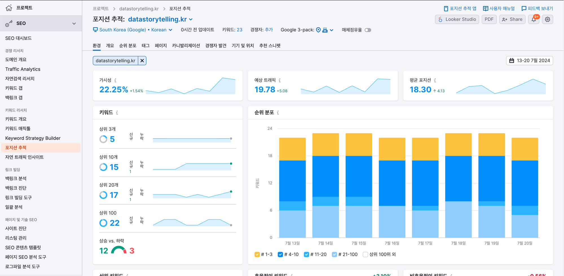
Task: Click the 키워드 count 23 link
Action: pos(239,30)
